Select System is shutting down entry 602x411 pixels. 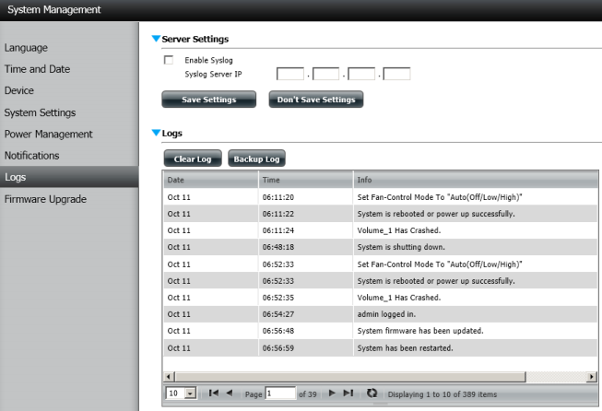coord(381,247)
